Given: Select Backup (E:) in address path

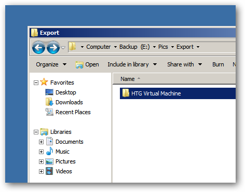Looking at the screenshot, I should pyautogui.click(x=134, y=47).
